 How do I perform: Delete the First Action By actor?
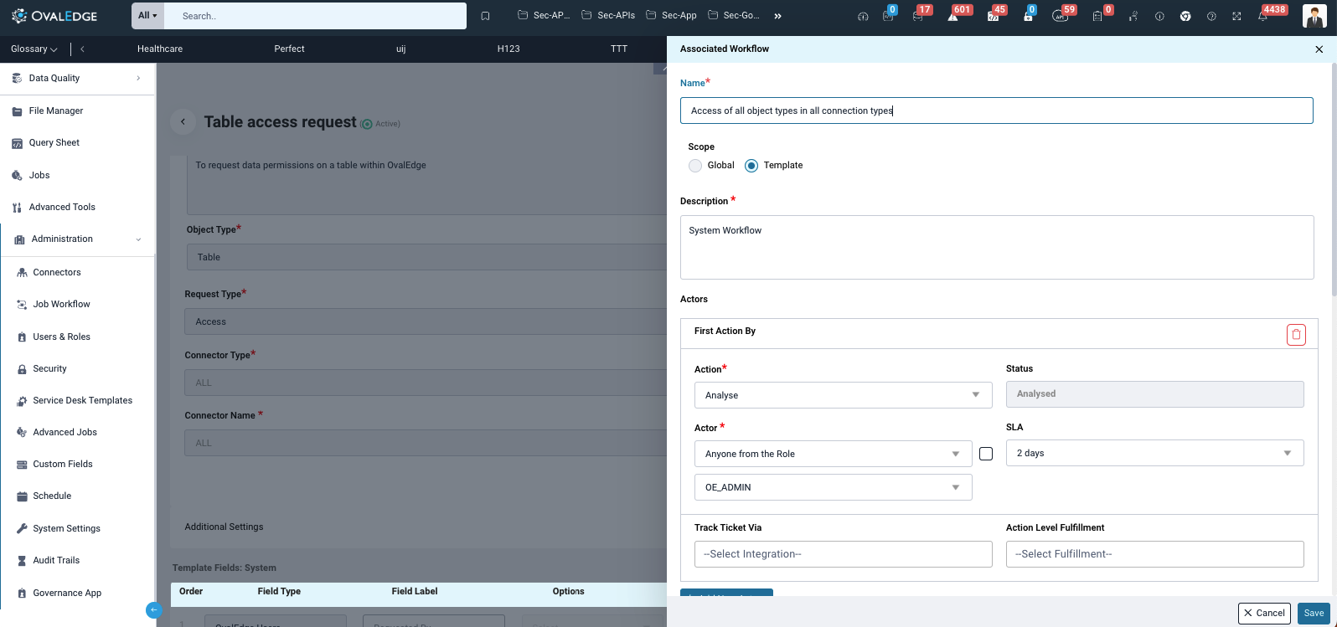click(1296, 335)
